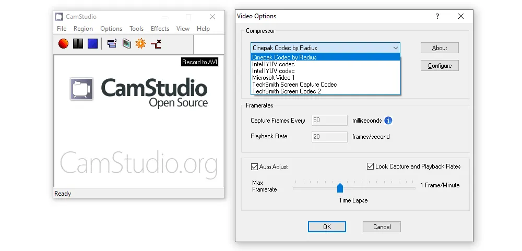Open the Region menu
This screenshot has height=251, width=522.
83,29
